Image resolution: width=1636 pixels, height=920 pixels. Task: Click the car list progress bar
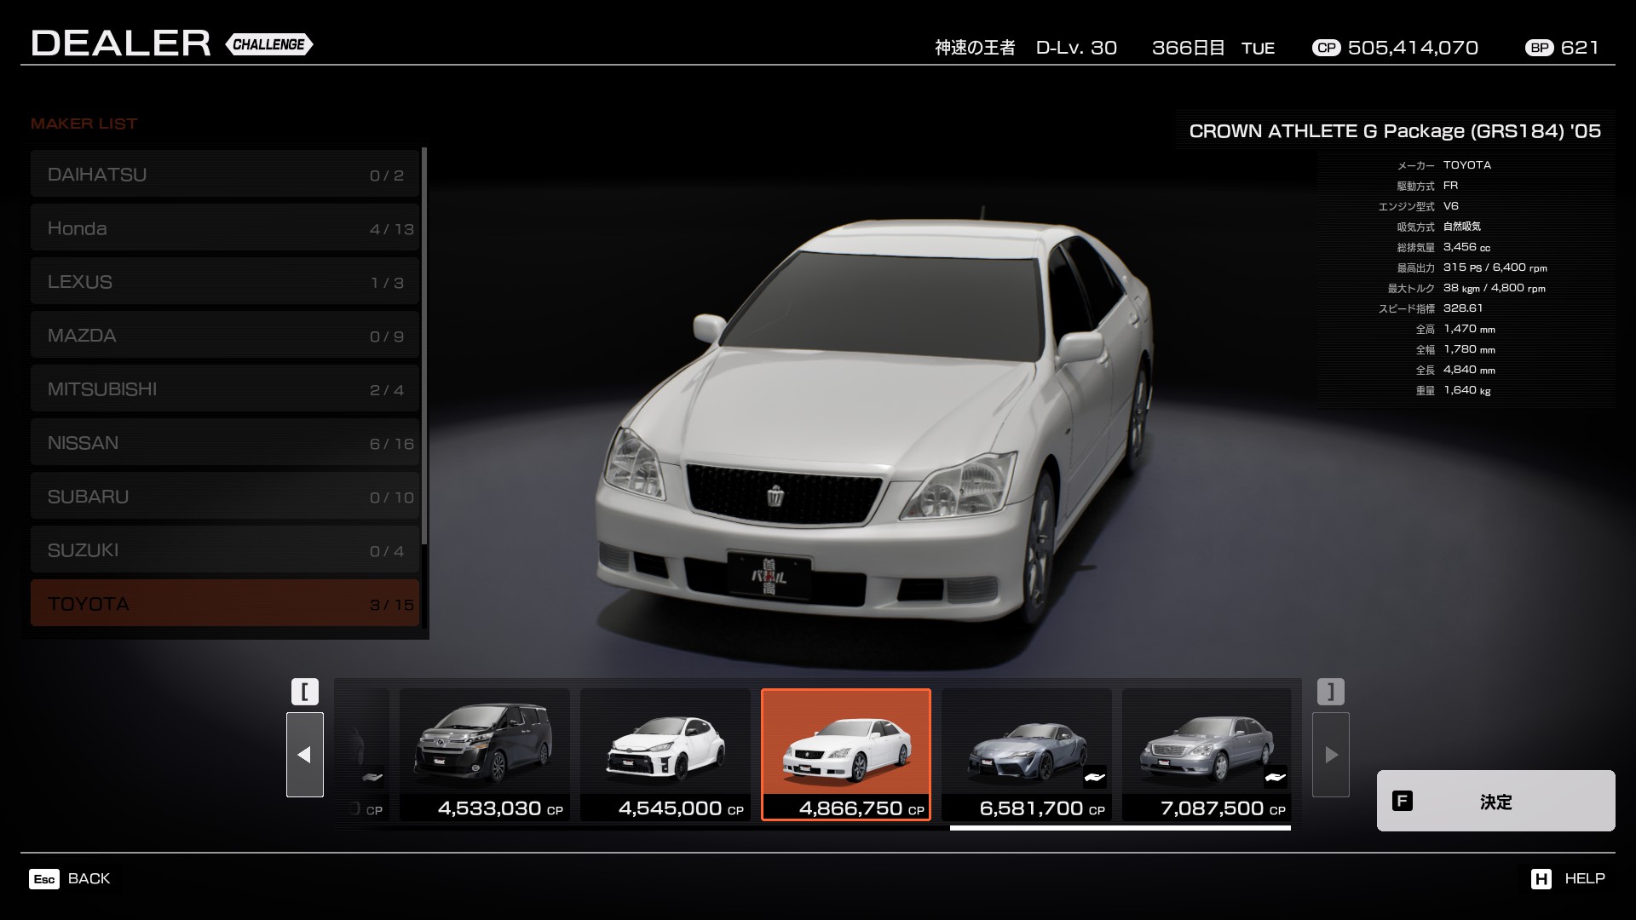[1120, 827]
